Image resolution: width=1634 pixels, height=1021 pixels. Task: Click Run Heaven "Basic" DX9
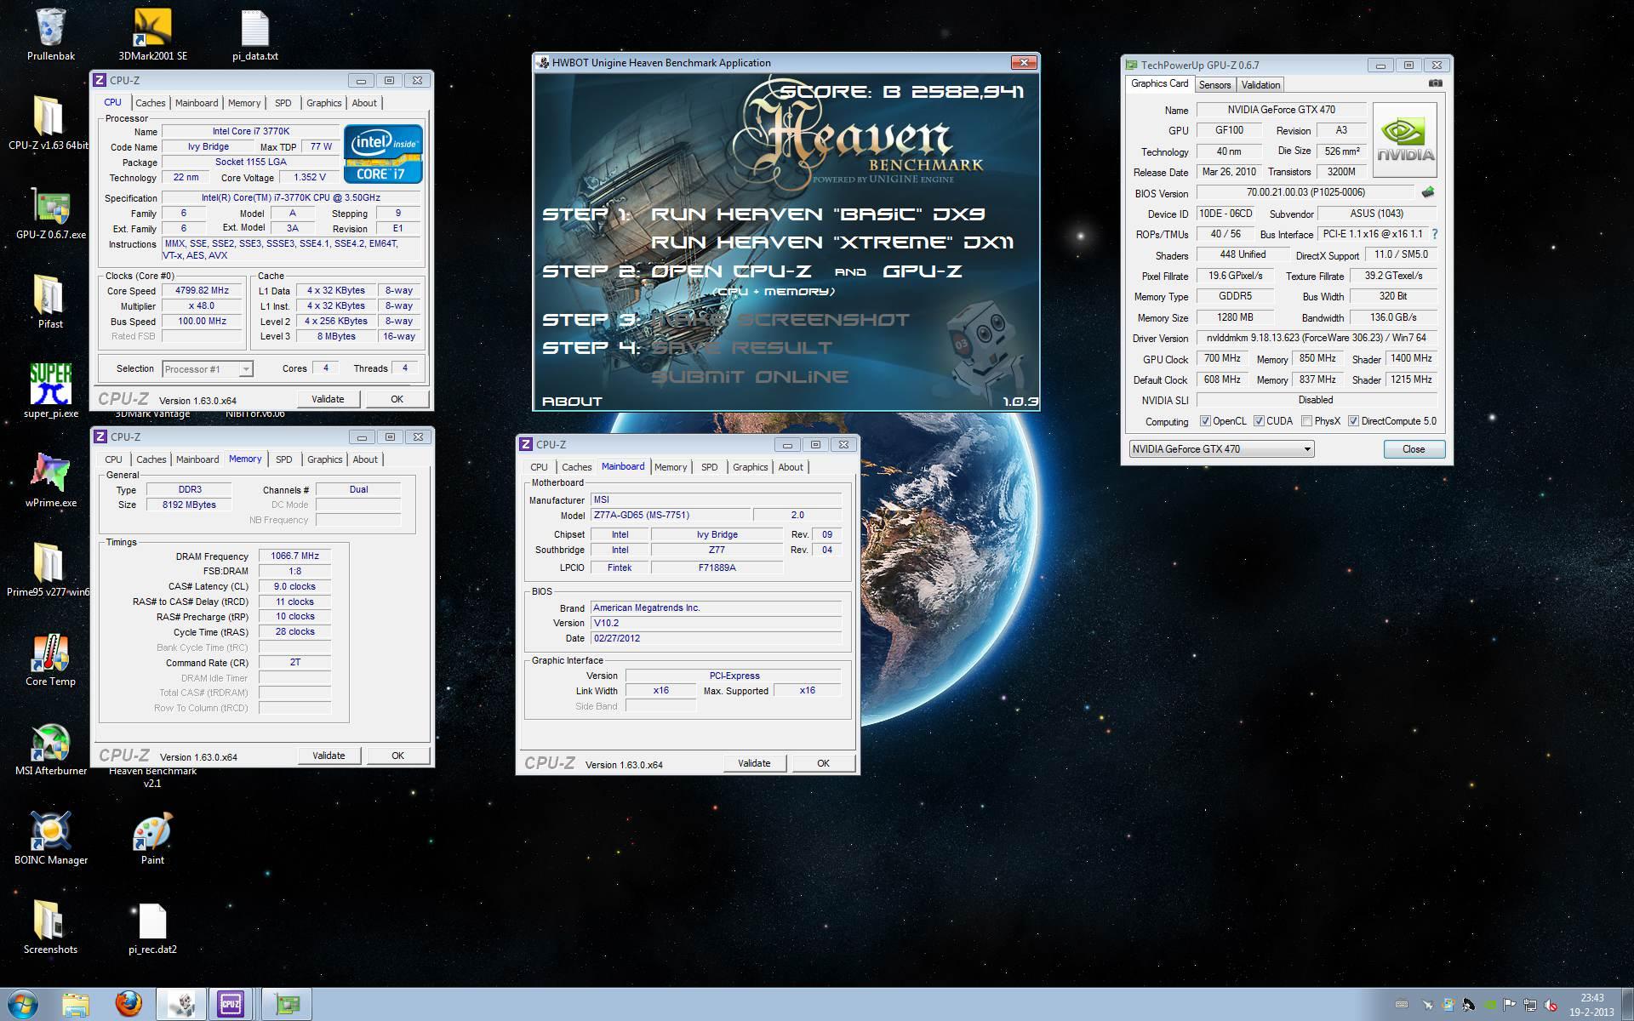click(817, 214)
